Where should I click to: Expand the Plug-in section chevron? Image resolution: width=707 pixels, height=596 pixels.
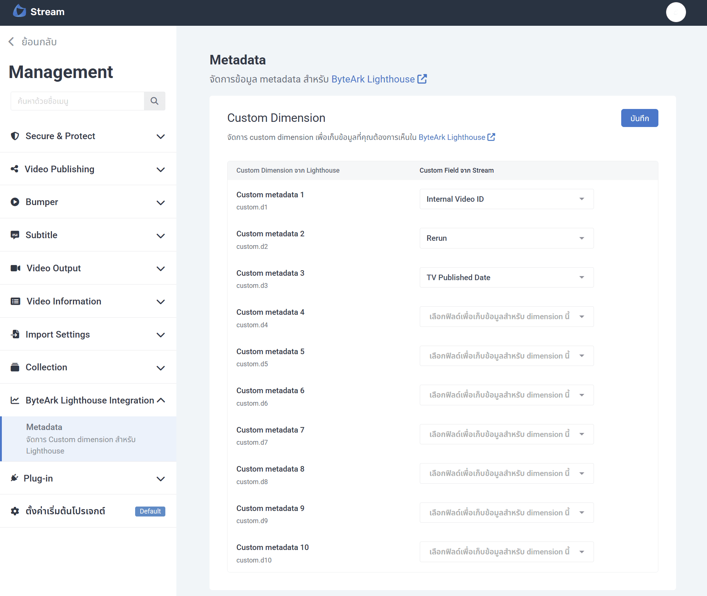point(161,479)
